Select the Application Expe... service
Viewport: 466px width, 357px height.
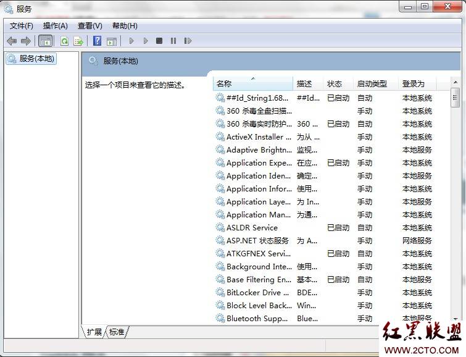click(x=259, y=162)
